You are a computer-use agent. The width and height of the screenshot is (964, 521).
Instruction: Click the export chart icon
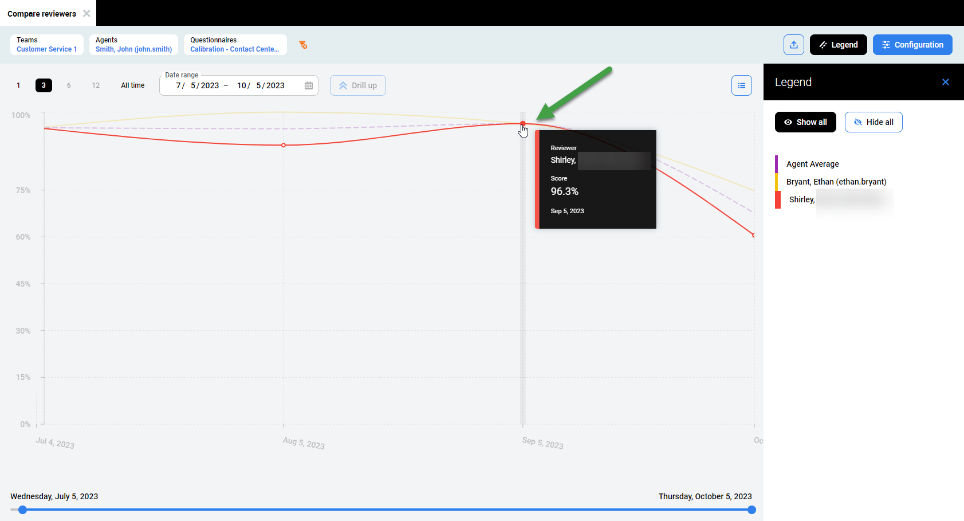(x=794, y=44)
